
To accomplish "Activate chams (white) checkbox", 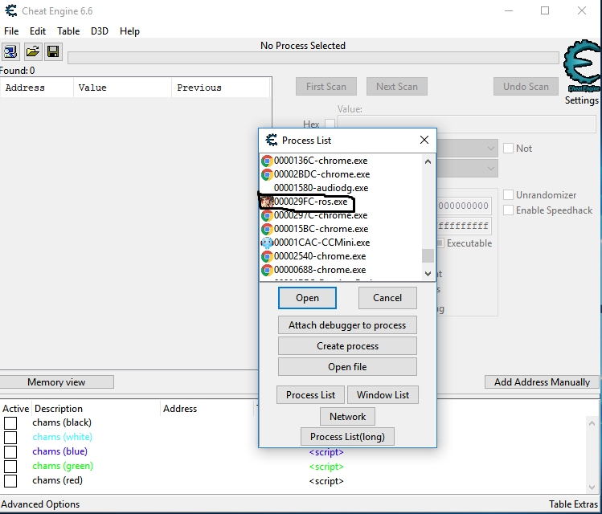I will [x=10, y=437].
